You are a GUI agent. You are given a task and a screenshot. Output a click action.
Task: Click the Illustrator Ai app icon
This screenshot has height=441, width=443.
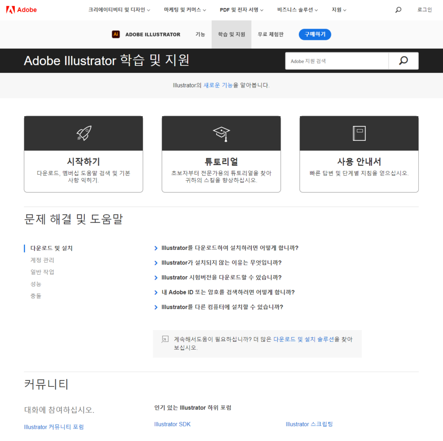[x=116, y=35]
